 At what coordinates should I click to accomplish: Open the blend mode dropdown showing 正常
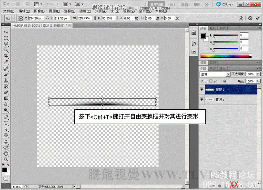215,74
